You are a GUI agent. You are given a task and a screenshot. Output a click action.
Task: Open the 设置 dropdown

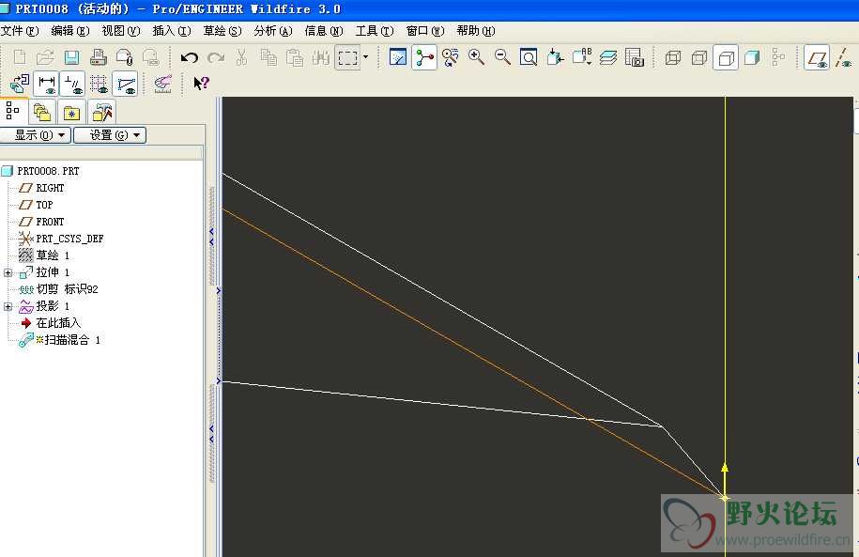[110, 135]
